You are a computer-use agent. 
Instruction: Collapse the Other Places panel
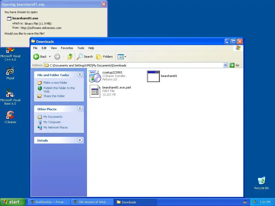(80, 109)
